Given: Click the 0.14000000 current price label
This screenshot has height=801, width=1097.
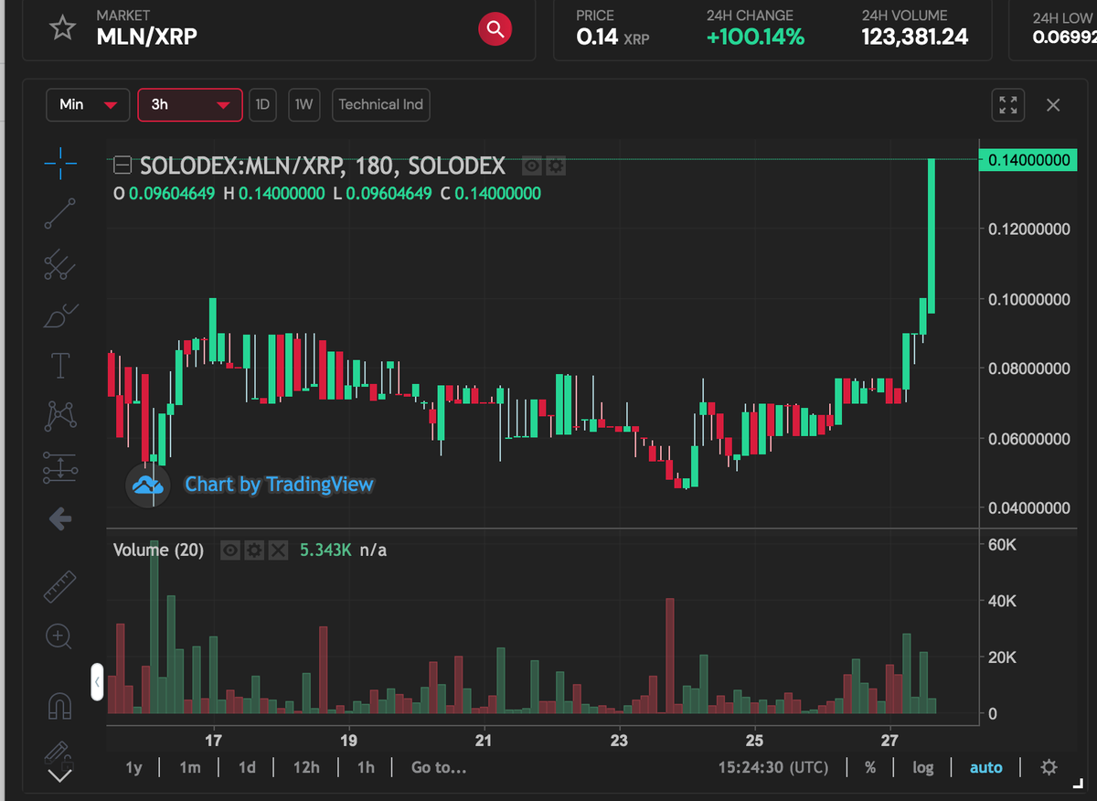Looking at the screenshot, I should point(1028,160).
